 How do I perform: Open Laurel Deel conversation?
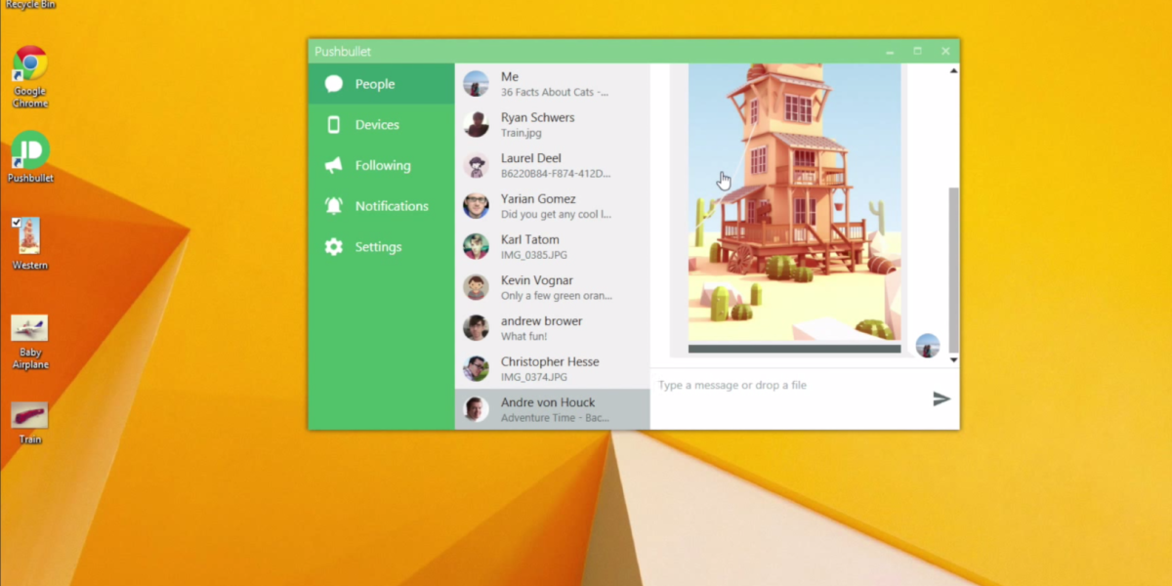(x=553, y=166)
